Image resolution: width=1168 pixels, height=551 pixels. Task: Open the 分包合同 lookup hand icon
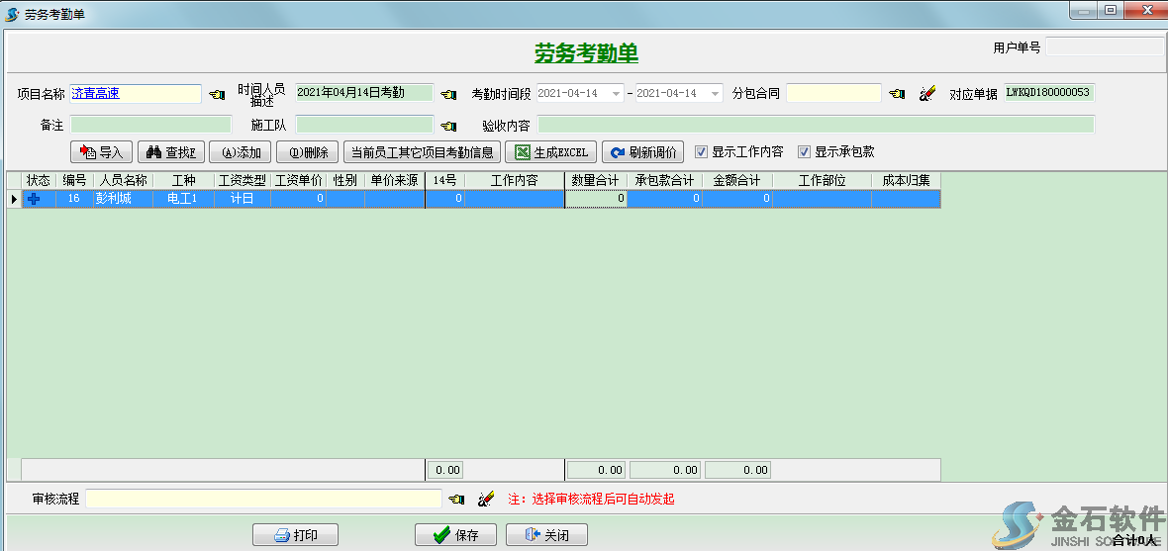pos(897,94)
